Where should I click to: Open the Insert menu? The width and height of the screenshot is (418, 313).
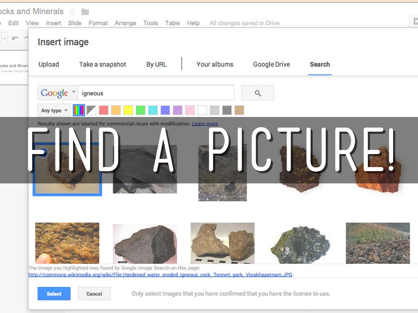pyautogui.click(x=53, y=23)
